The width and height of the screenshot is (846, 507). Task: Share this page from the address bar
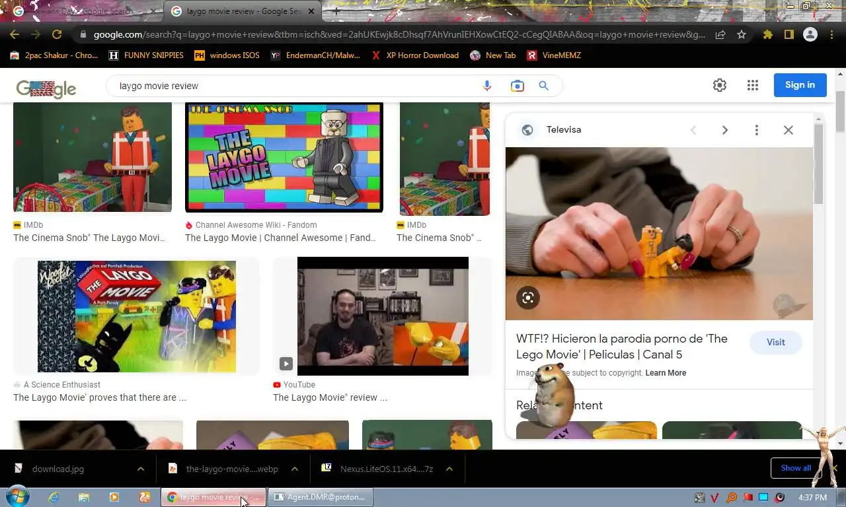pos(720,34)
